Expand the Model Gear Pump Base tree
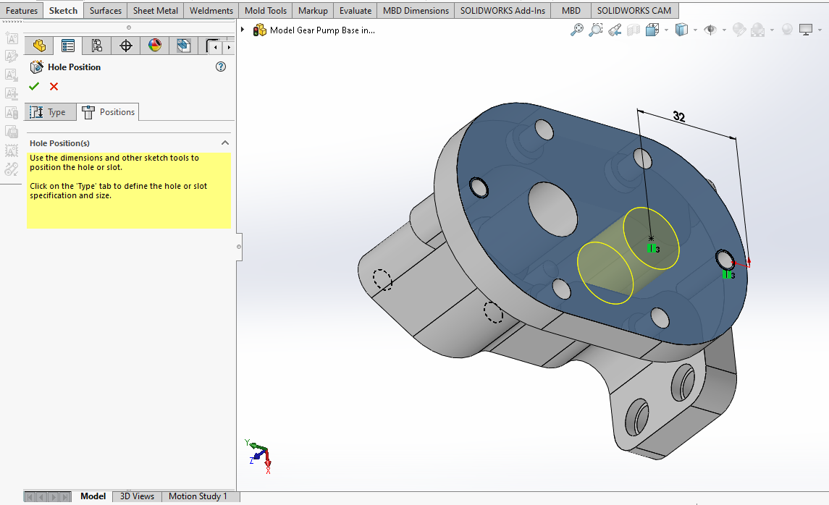 (243, 30)
